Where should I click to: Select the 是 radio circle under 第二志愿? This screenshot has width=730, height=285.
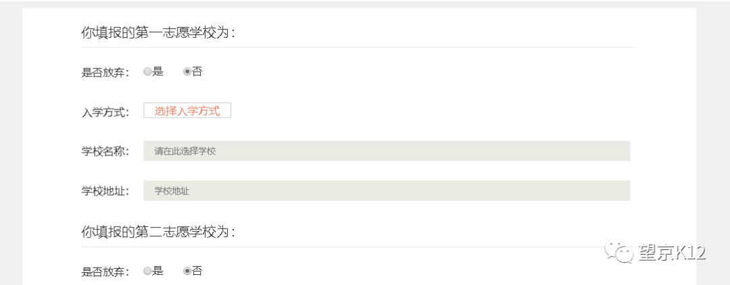point(147,271)
